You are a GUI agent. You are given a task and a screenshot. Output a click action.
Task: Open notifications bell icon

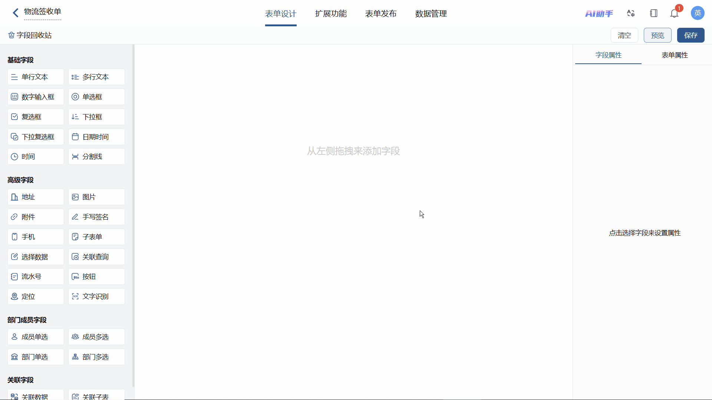[675, 14]
